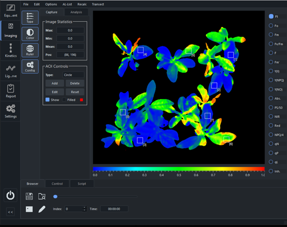The image size is (287, 227).
Task: Open the File menu
Action: tap(26, 4)
